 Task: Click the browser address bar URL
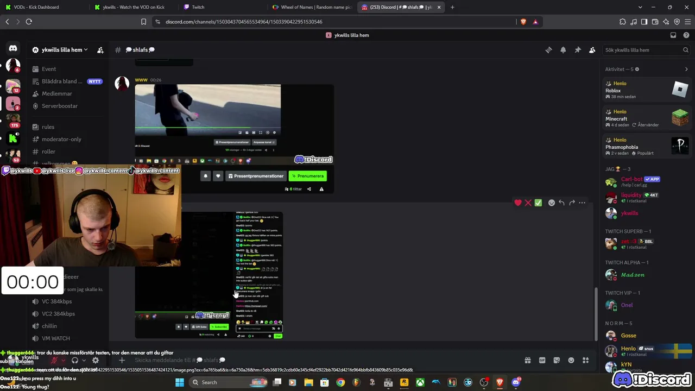(244, 22)
